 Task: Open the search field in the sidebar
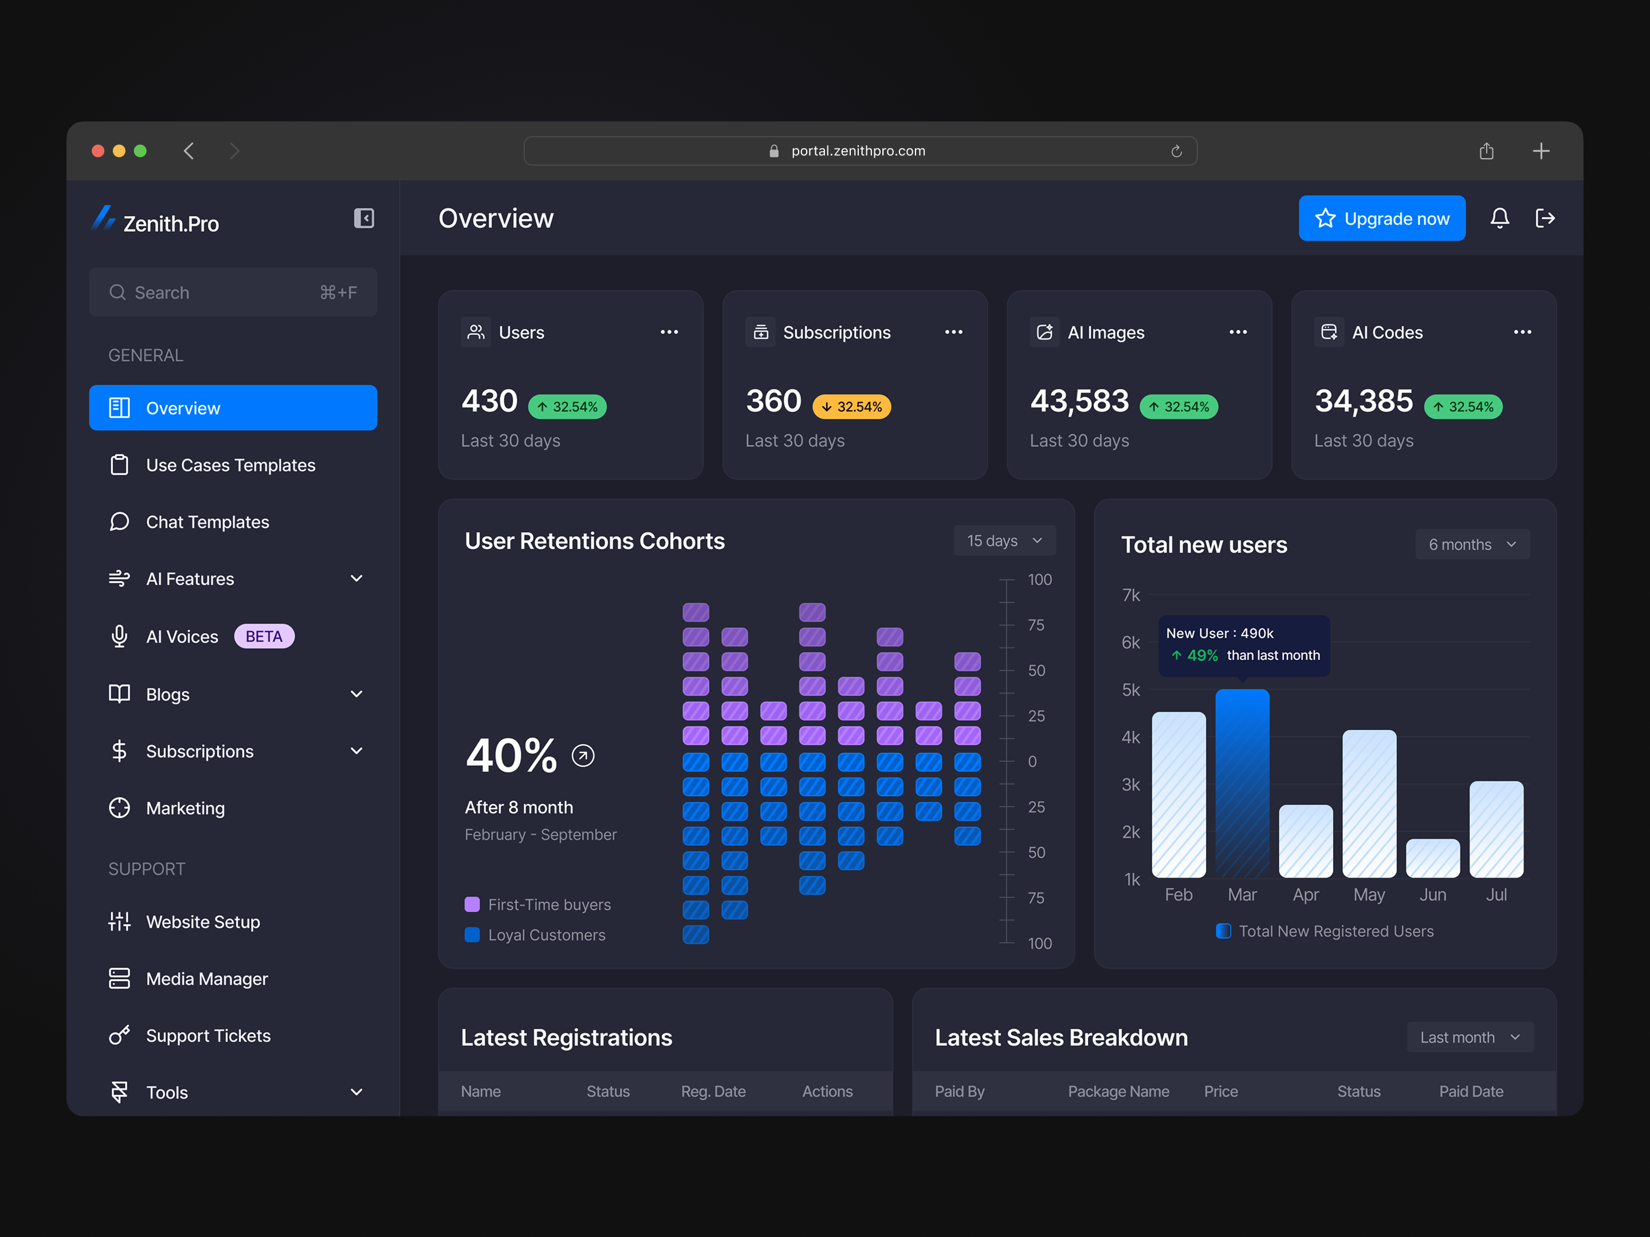coord(233,291)
